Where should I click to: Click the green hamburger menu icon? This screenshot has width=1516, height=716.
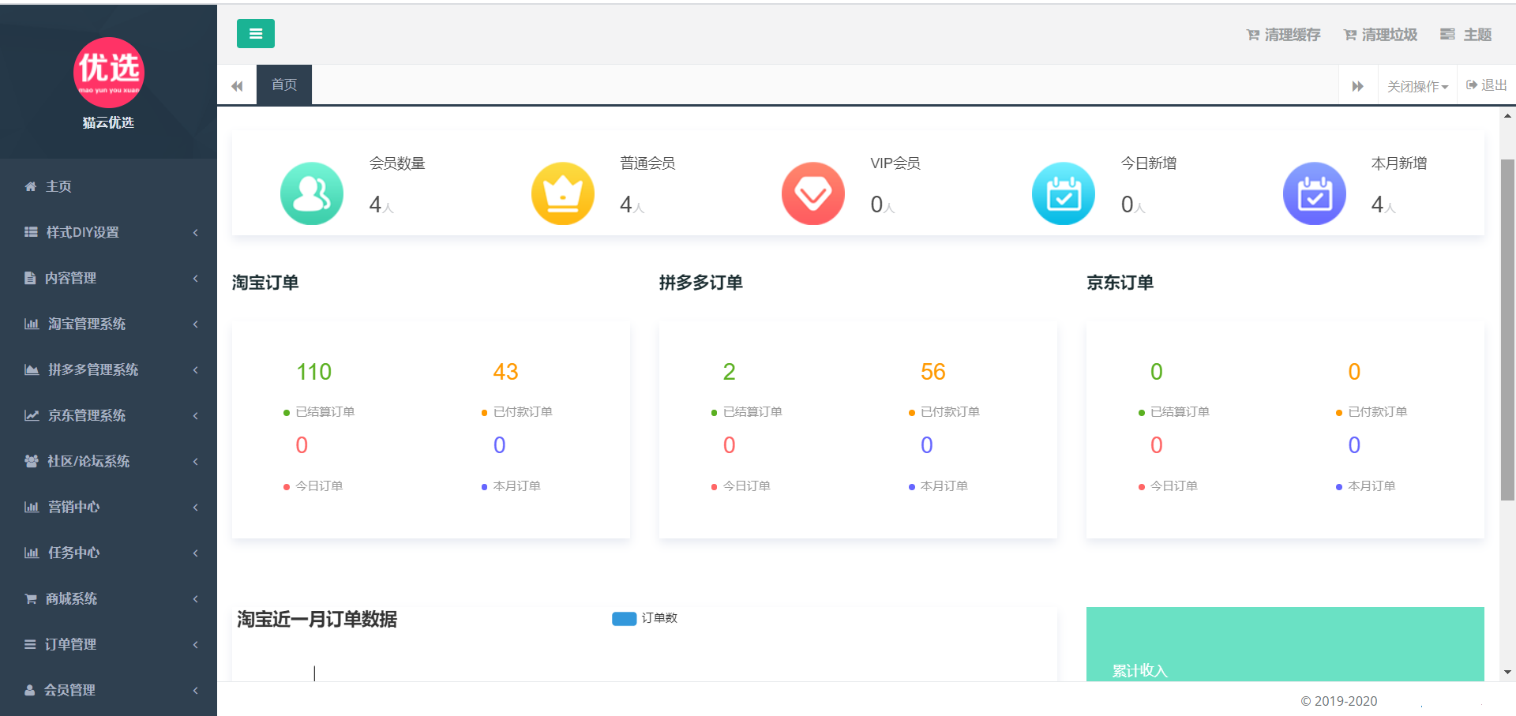[255, 34]
